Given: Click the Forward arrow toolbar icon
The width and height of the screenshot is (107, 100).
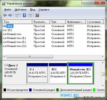Looking at the screenshot, I should [10, 15].
